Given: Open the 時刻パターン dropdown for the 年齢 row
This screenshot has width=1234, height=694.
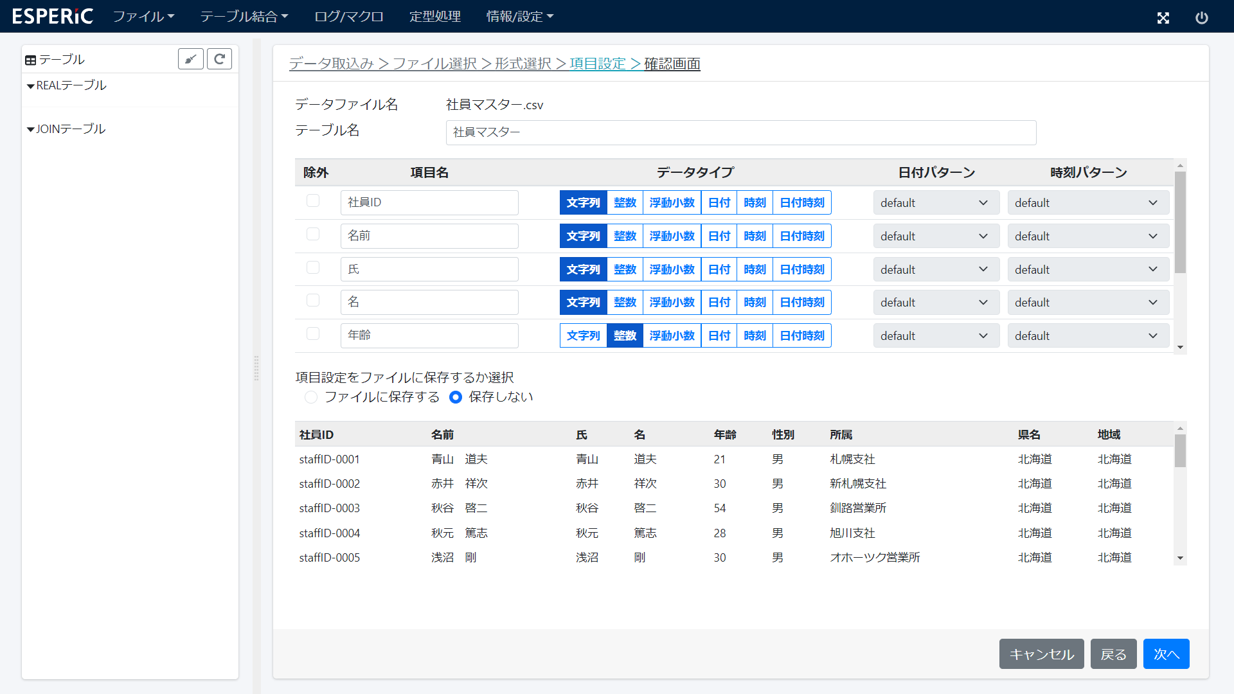Looking at the screenshot, I should 1087,335.
